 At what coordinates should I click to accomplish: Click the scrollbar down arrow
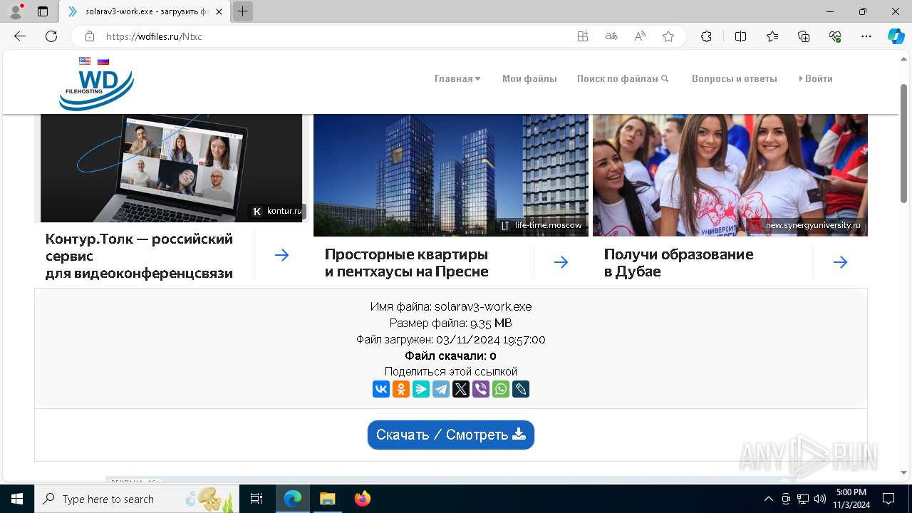tap(904, 472)
